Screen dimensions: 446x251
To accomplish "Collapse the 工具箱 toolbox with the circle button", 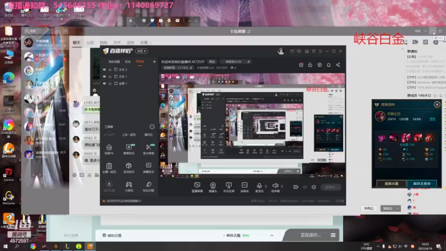I will 152,127.
